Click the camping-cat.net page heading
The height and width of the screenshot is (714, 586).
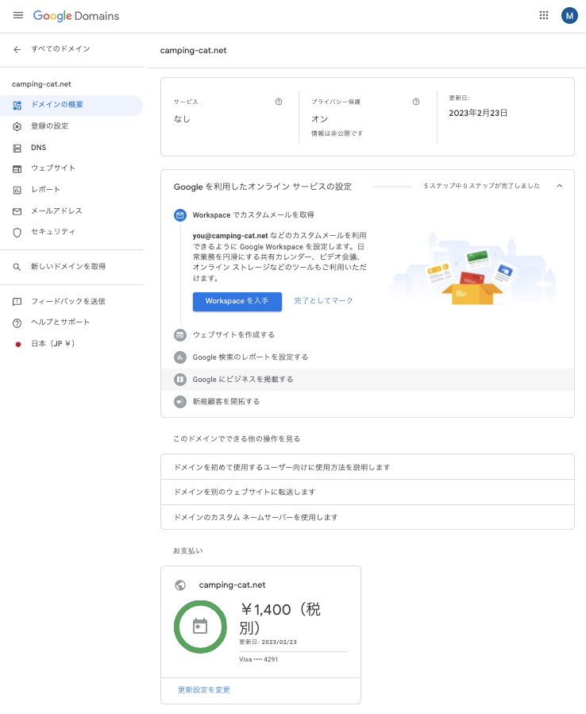(x=193, y=51)
